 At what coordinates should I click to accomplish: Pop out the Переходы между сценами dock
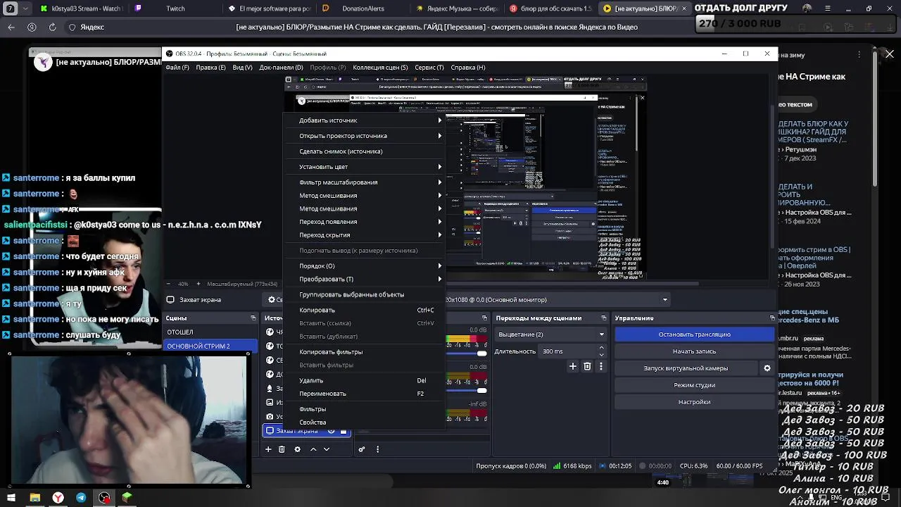coord(603,318)
